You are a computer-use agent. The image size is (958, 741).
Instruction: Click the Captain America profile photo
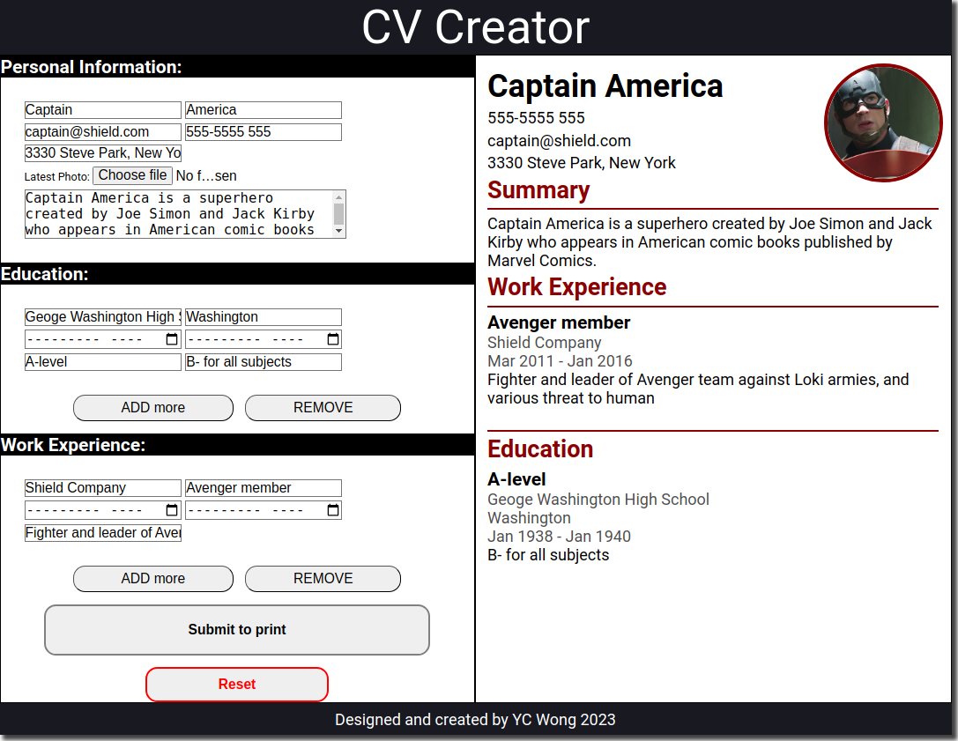click(x=883, y=122)
